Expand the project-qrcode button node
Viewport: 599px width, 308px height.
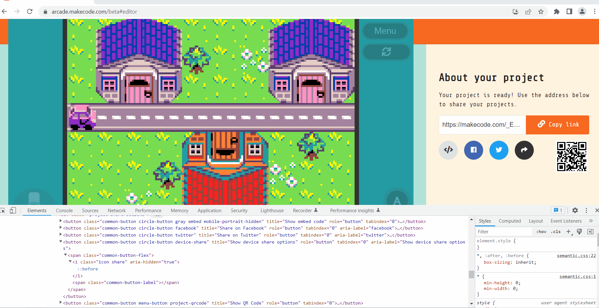(61, 303)
